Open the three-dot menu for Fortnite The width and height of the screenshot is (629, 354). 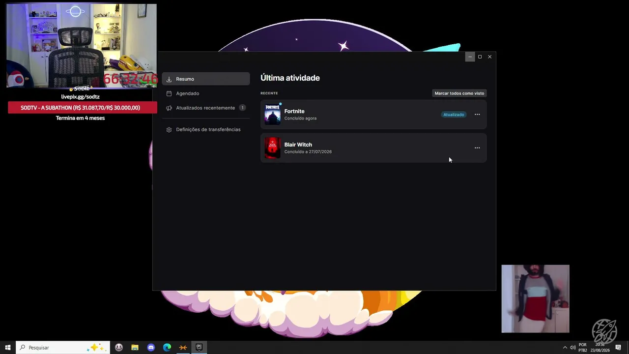point(477,115)
